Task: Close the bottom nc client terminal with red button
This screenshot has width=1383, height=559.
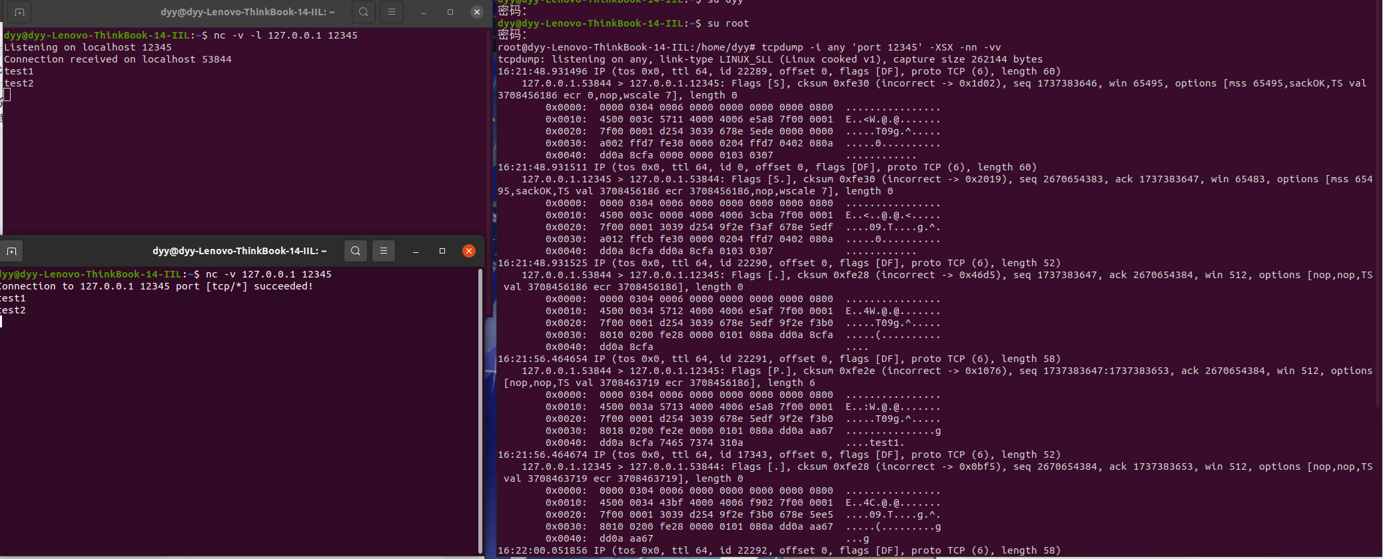Action: (469, 251)
